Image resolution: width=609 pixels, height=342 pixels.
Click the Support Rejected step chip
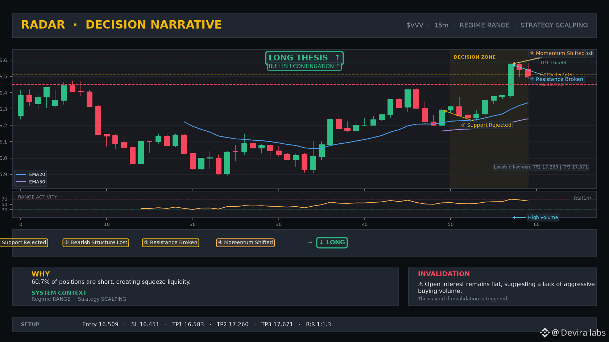point(24,242)
